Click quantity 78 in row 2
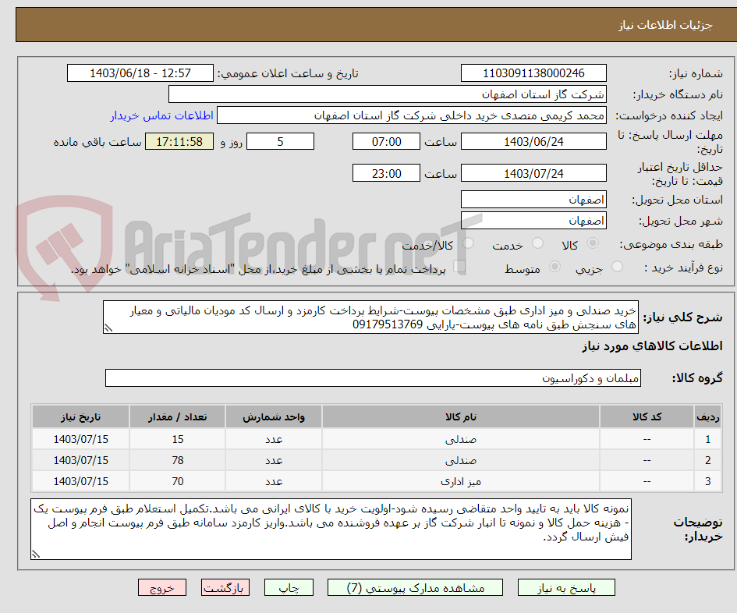This screenshot has height=613, width=737. (x=178, y=461)
